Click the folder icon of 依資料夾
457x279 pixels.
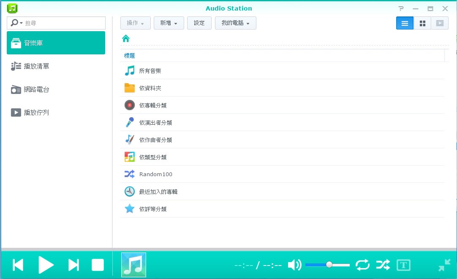point(130,88)
